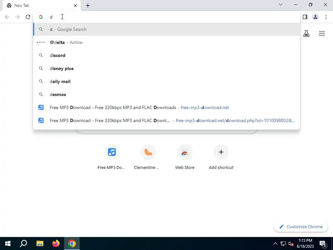Screen dimensions: 333x250
Task: Click the Add shortcut button
Action: (x=221, y=157)
